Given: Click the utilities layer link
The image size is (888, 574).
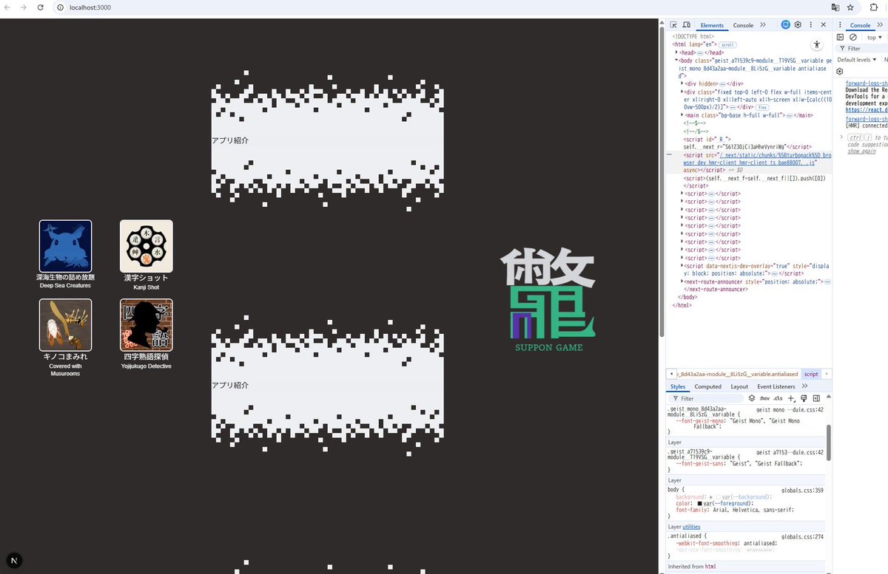Looking at the screenshot, I should [691, 527].
